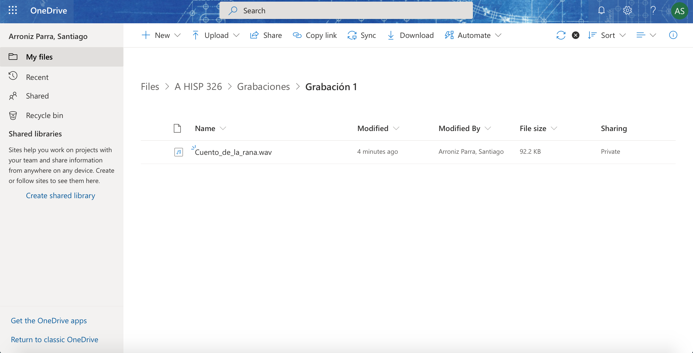Open the app launcher waffle icon

click(13, 11)
